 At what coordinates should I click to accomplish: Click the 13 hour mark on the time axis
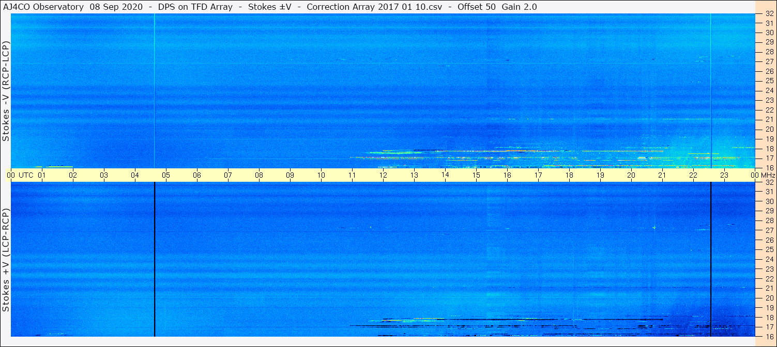pos(414,175)
